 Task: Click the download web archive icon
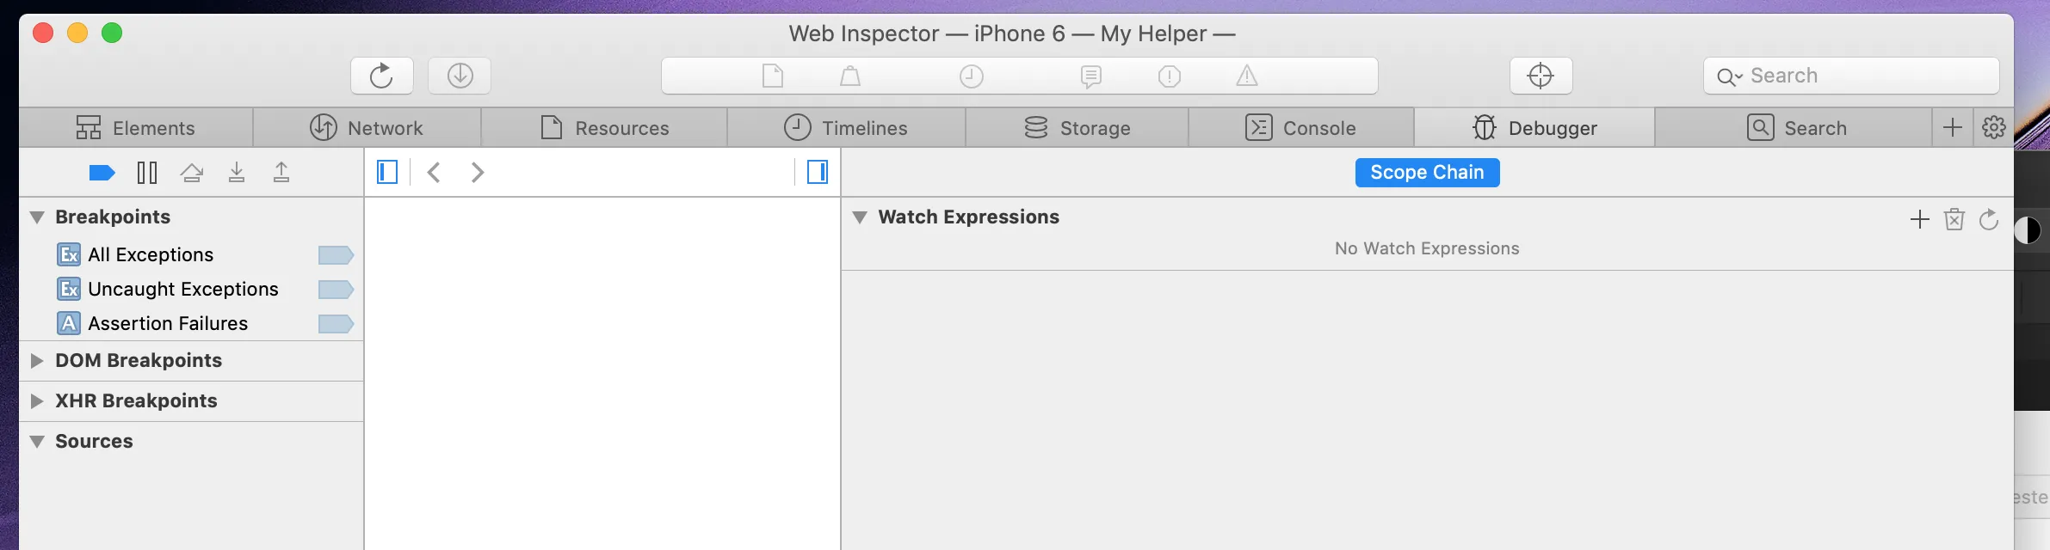(x=460, y=76)
